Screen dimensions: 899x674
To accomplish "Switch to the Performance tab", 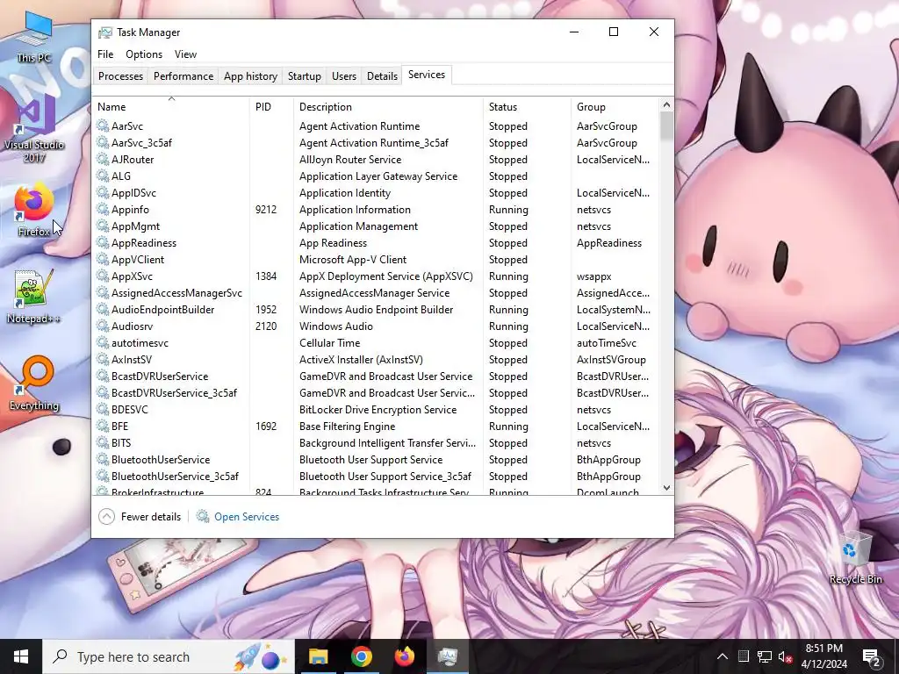I will pyautogui.click(x=183, y=75).
